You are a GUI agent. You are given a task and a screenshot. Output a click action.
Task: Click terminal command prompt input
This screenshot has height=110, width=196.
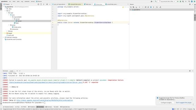tap(45, 103)
